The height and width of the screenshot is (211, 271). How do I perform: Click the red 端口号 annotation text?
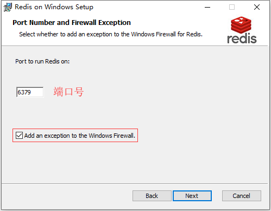[x=68, y=92]
